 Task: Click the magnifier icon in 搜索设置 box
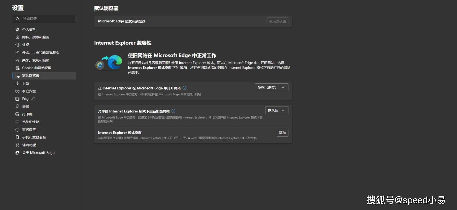(x=18, y=19)
